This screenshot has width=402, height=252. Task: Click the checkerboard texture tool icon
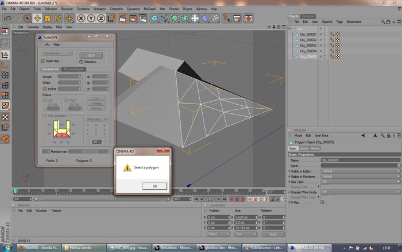pyautogui.click(x=5, y=117)
